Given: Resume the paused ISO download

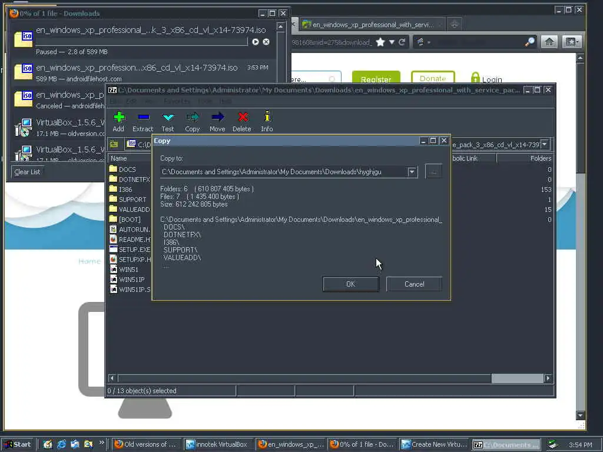Looking at the screenshot, I should coord(256,42).
